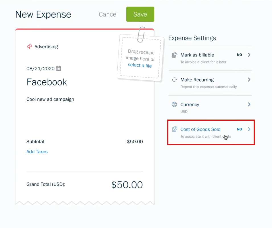
Task: Click the Currency globe icon
Action: (x=174, y=105)
